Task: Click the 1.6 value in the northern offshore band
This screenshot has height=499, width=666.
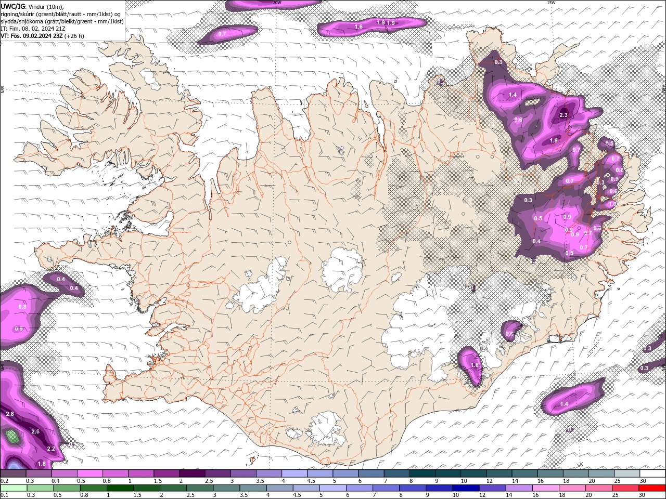Action: pyautogui.click(x=358, y=27)
